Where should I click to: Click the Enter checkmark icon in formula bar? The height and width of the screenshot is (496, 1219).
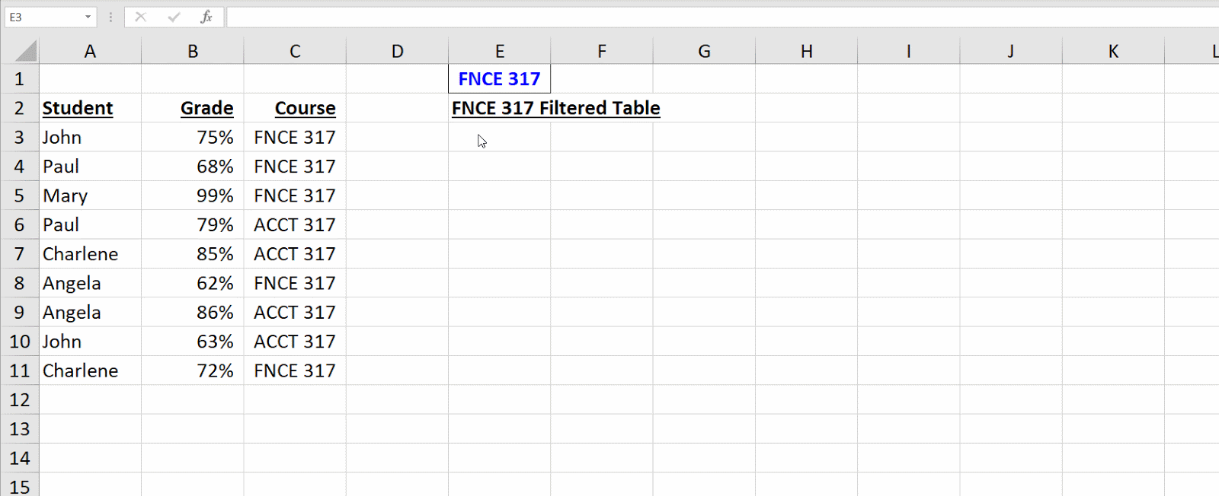(x=174, y=17)
